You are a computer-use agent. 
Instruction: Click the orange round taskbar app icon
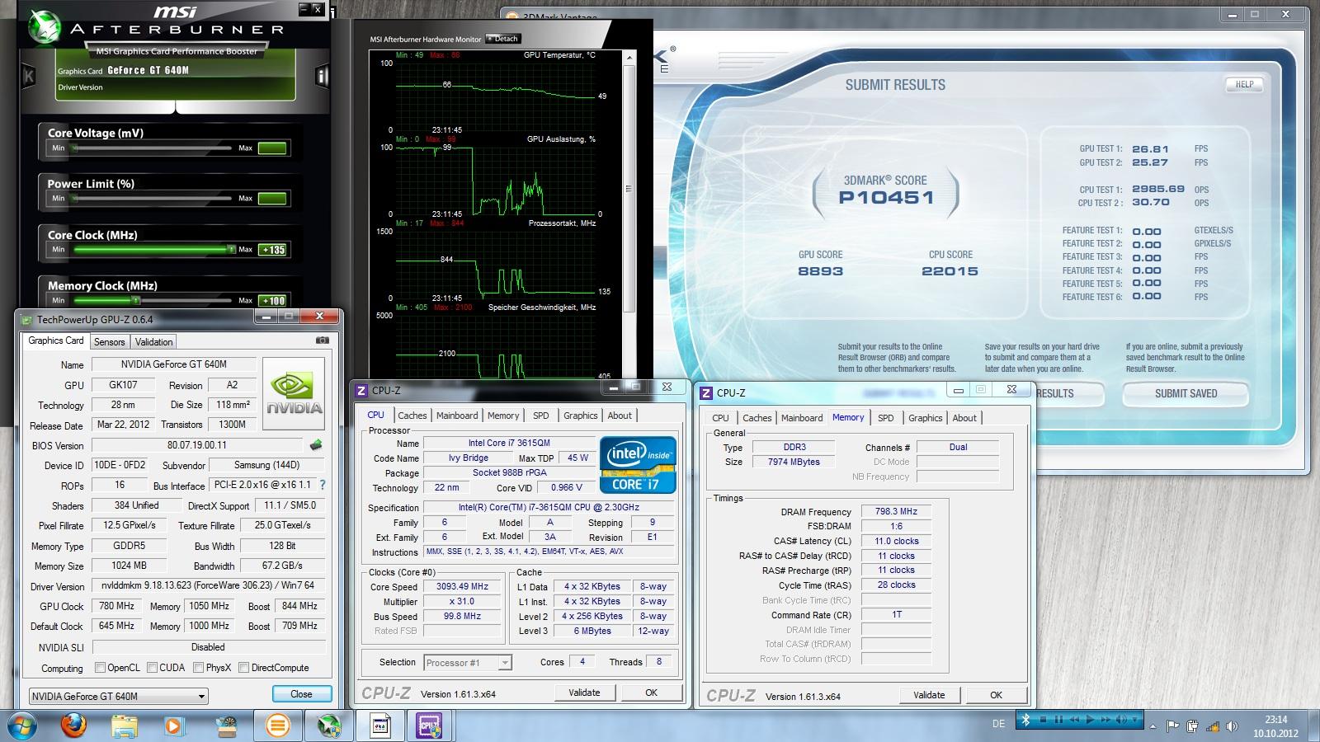(x=278, y=726)
